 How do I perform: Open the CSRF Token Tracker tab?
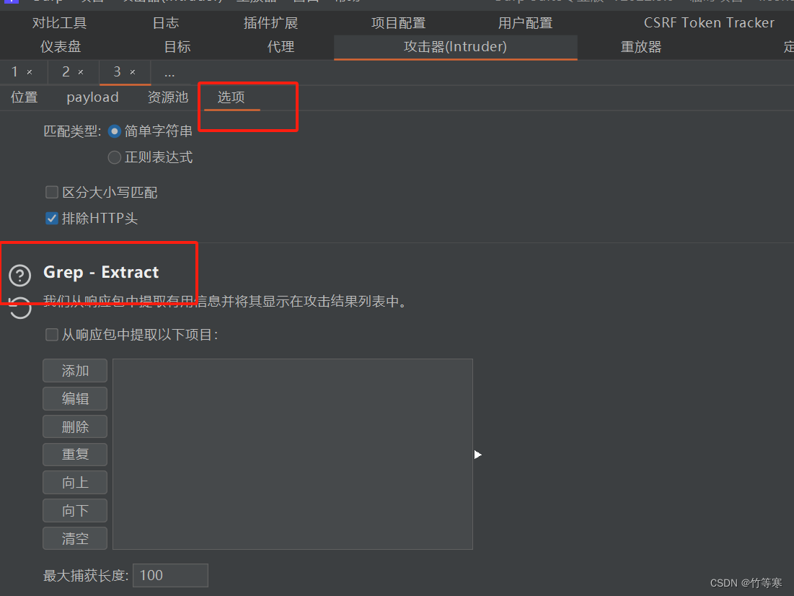(x=709, y=23)
